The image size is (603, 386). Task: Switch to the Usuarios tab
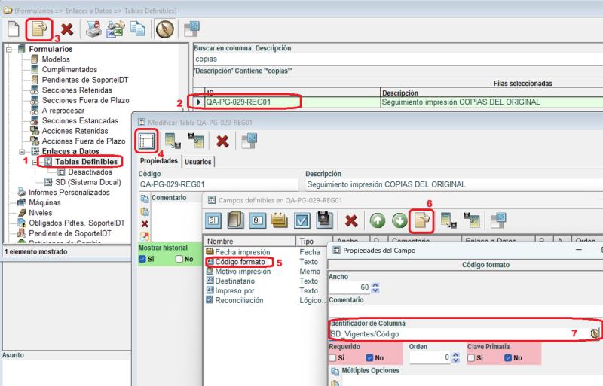click(x=198, y=161)
